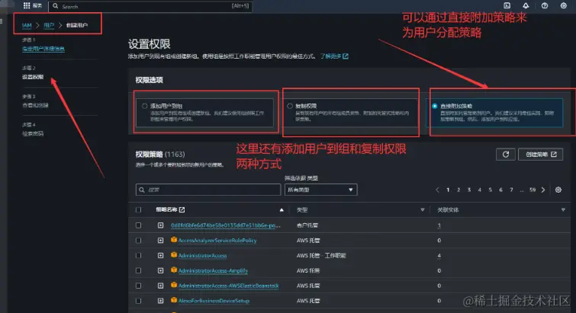Go to page 2 of policies

pyautogui.click(x=459, y=190)
